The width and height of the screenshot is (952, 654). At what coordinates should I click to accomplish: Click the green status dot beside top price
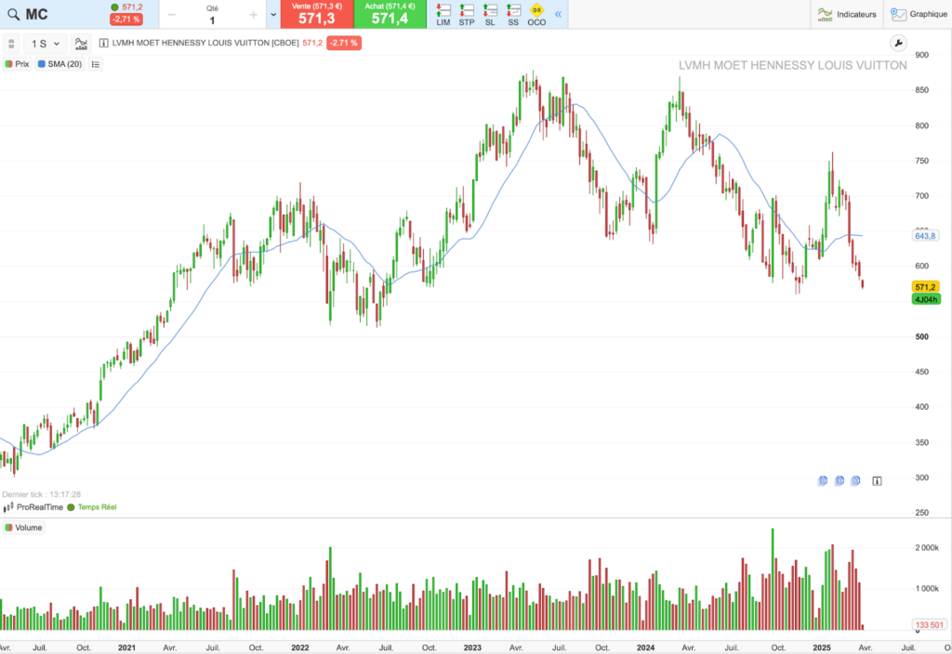(x=114, y=7)
